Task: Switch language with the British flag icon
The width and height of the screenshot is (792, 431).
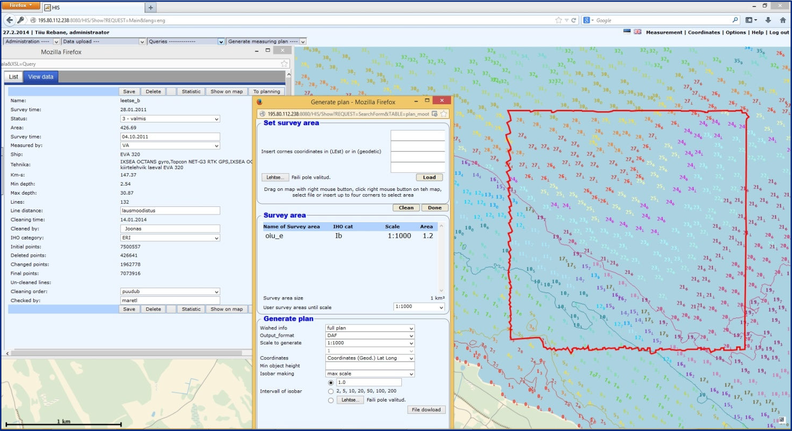Action: [637, 32]
